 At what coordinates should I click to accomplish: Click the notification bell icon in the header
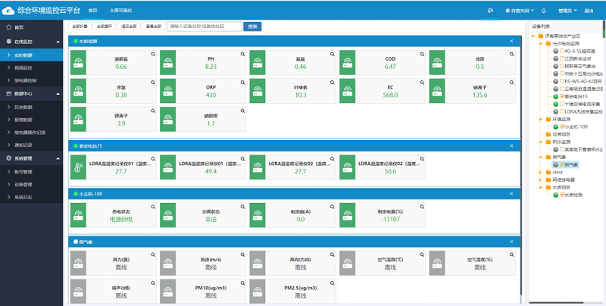544,11
